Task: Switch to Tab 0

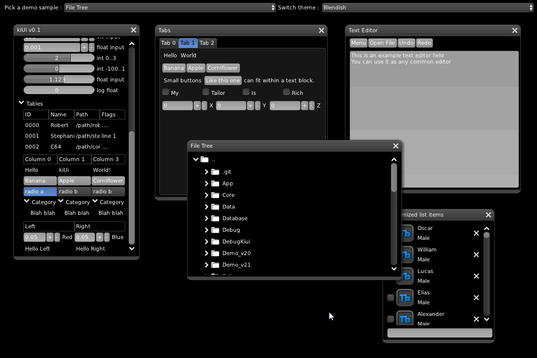Action: click(169, 43)
